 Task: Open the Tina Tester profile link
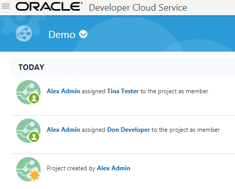[x=123, y=91]
